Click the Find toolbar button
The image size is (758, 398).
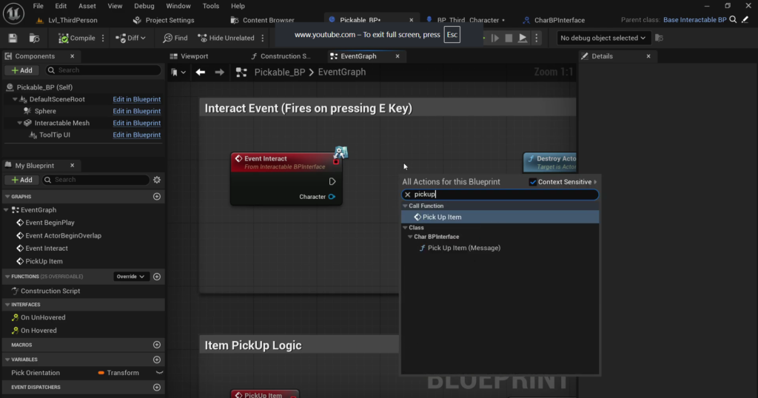tap(175, 38)
